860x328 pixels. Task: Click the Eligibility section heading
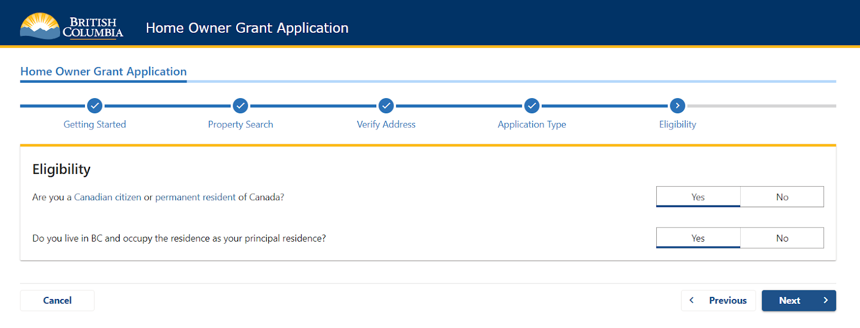(61, 170)
